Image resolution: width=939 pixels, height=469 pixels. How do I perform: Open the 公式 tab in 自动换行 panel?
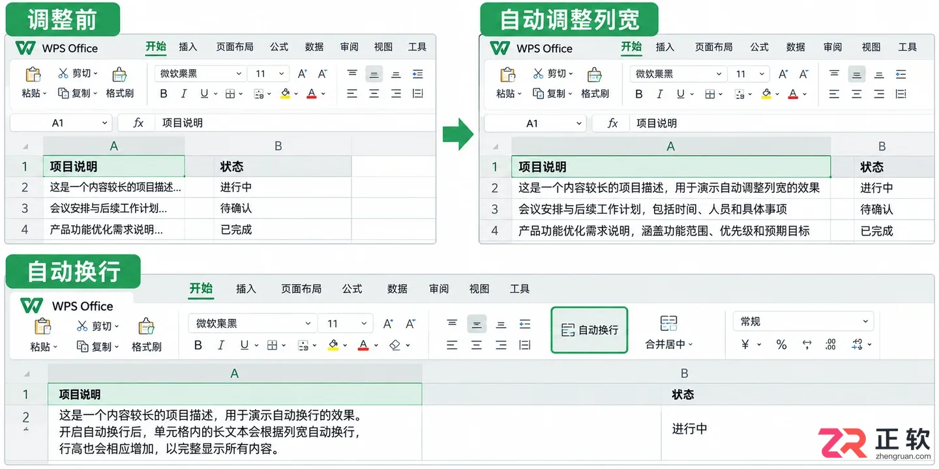[x=352, y=289]
